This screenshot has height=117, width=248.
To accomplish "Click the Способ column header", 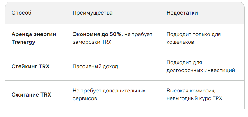I will [21, 13].
